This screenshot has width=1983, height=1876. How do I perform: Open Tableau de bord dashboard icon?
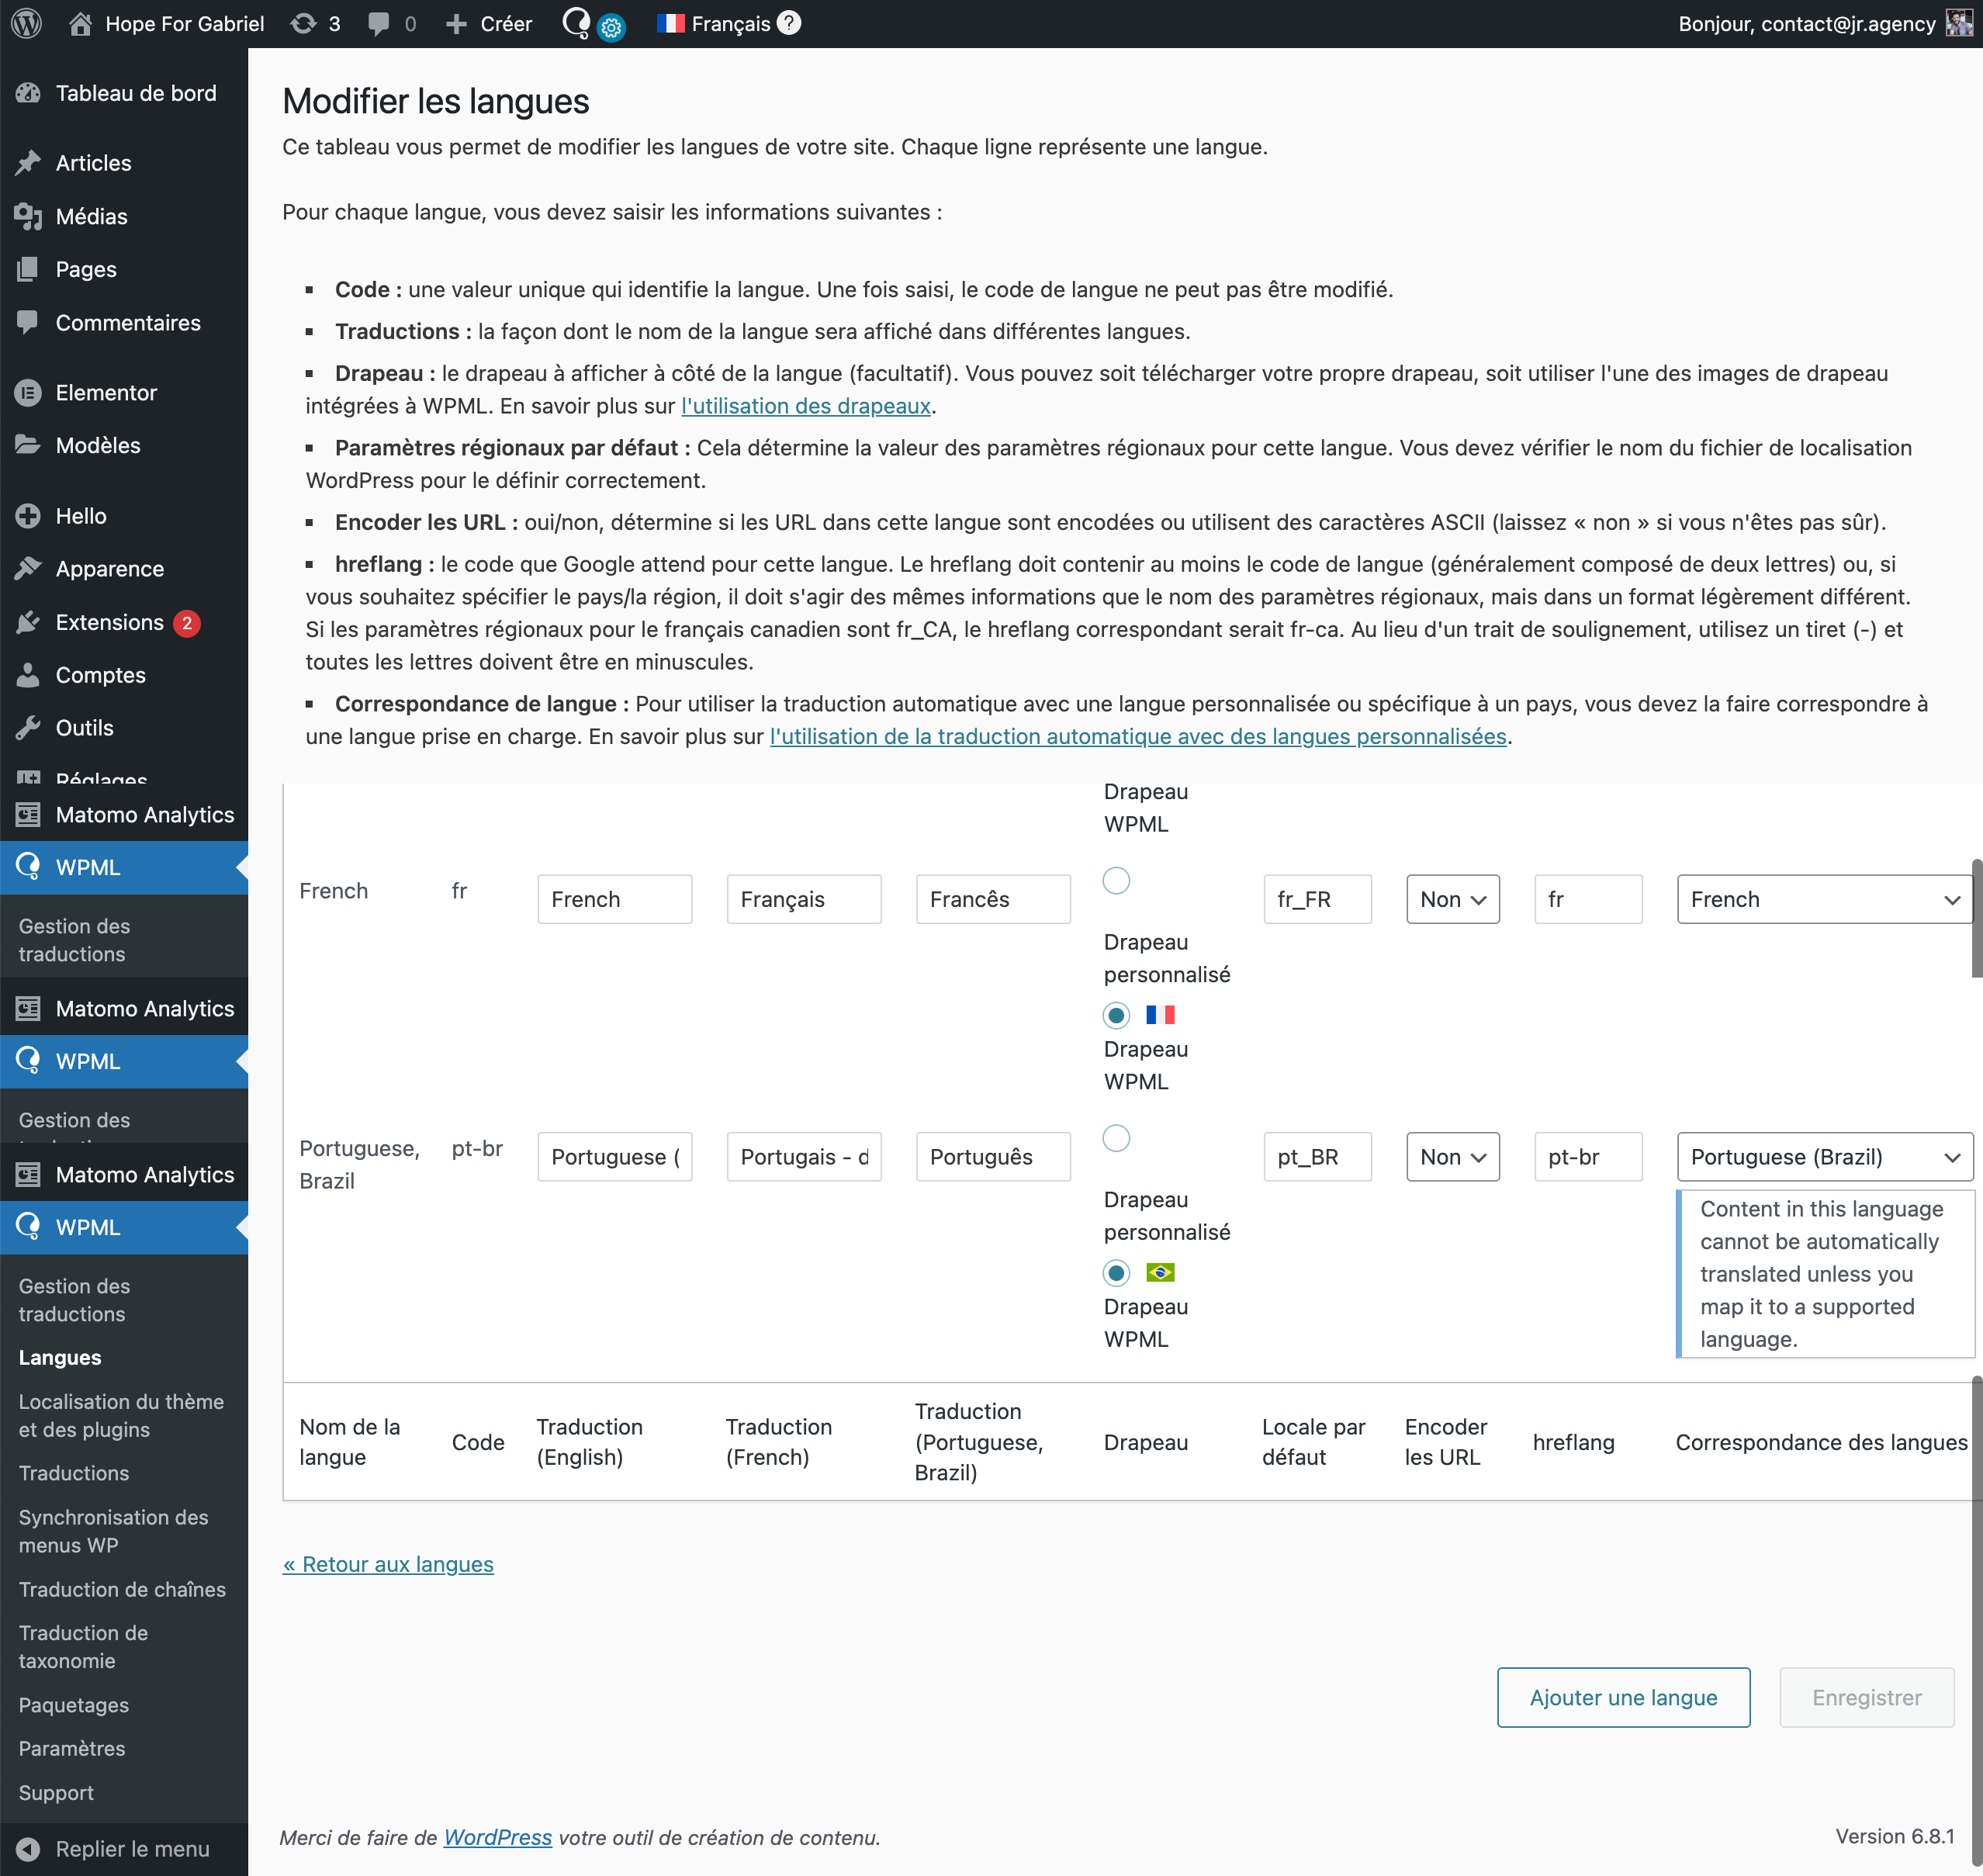coord(28,93)
